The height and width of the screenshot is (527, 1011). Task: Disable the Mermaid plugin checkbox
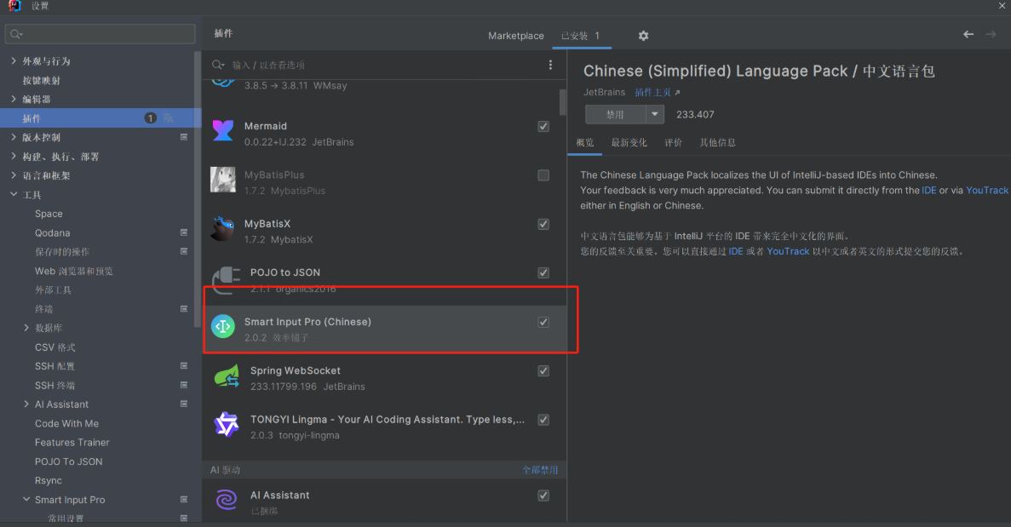543,126
